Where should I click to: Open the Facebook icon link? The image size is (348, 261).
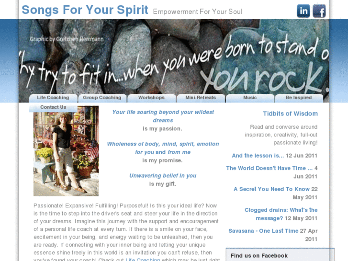point(319,11)
